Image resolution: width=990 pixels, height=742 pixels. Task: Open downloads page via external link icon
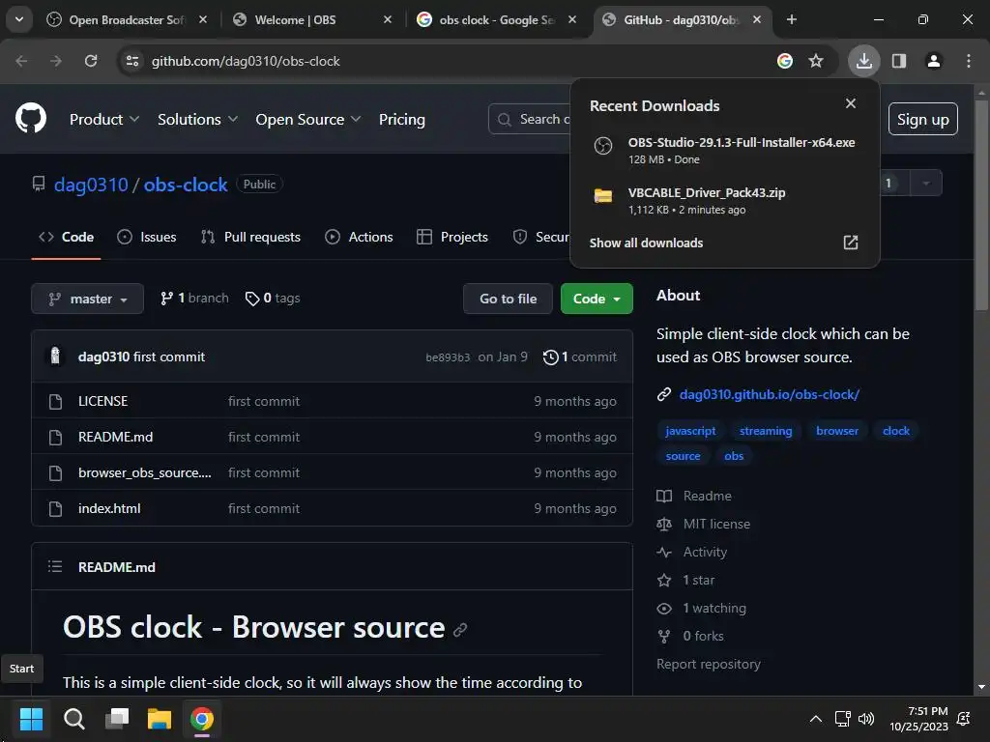click(x=851, y=243)
